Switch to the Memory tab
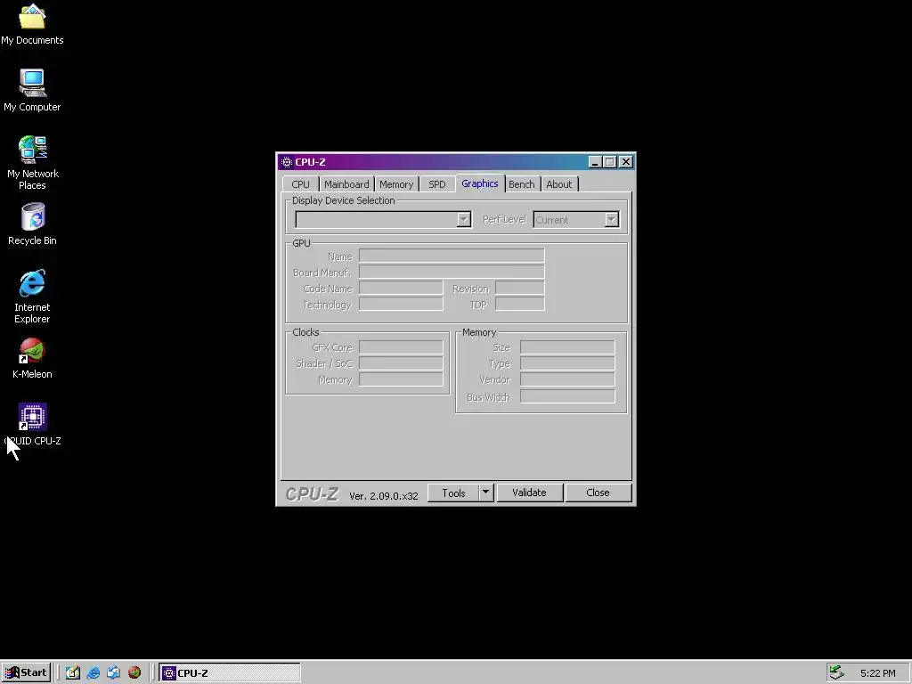 [x=396, y=184]
